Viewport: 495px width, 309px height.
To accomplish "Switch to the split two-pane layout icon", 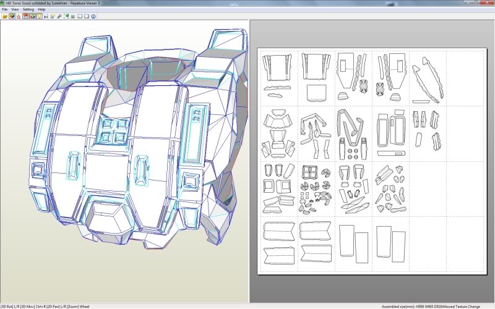I will tap(80, 17).
